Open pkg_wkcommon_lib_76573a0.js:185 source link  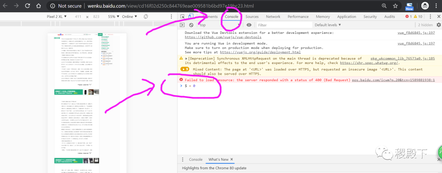[403, 59]
